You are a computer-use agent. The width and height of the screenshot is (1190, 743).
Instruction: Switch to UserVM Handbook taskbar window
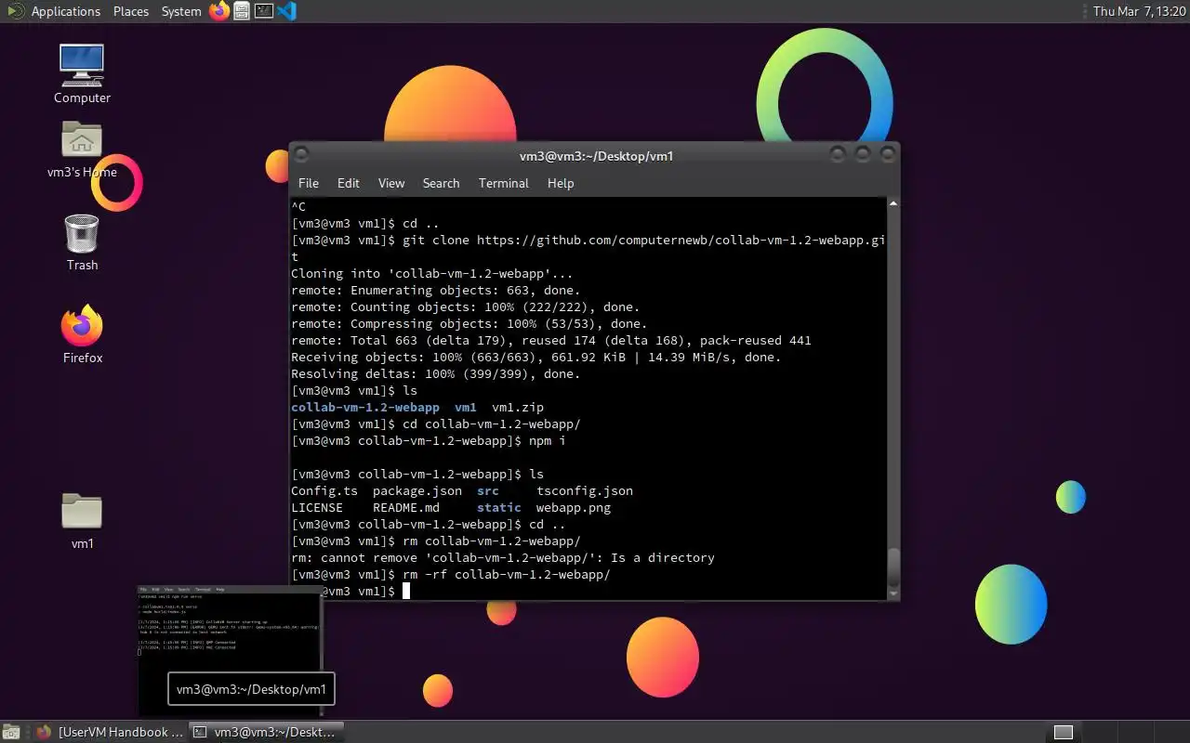point(110,732)
